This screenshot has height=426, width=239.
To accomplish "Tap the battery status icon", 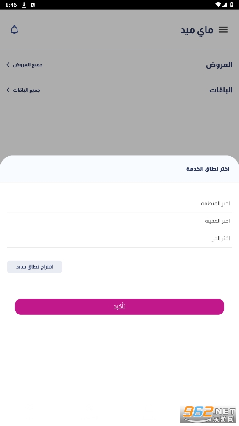I will [x=232, y=5].
